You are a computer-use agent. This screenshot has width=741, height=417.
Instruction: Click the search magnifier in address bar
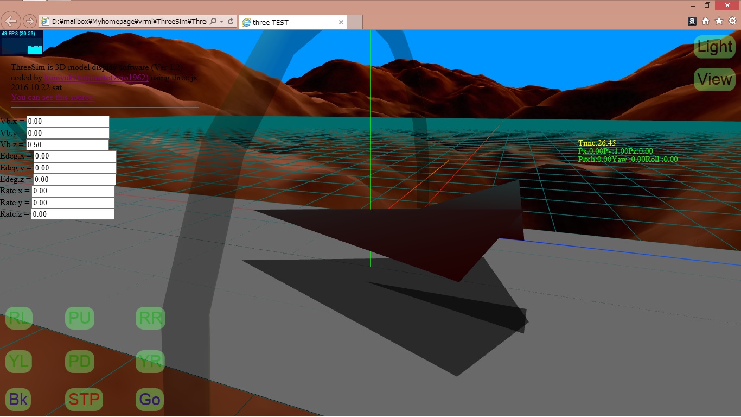pyautogui.click(x=213, y=22)
